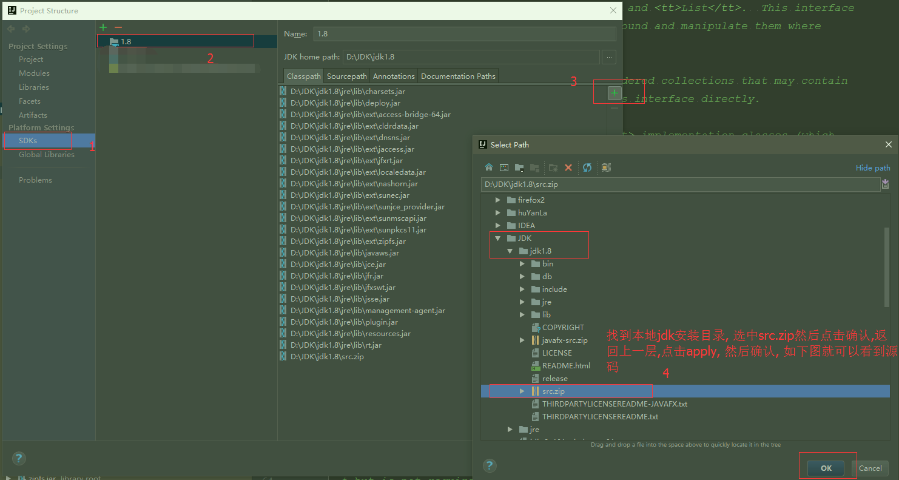This screenshot has width=899, height=480.
Task: Select D:\JDK\jdk1.8\src.zip classpath entry
Action: tap(327, 356)
